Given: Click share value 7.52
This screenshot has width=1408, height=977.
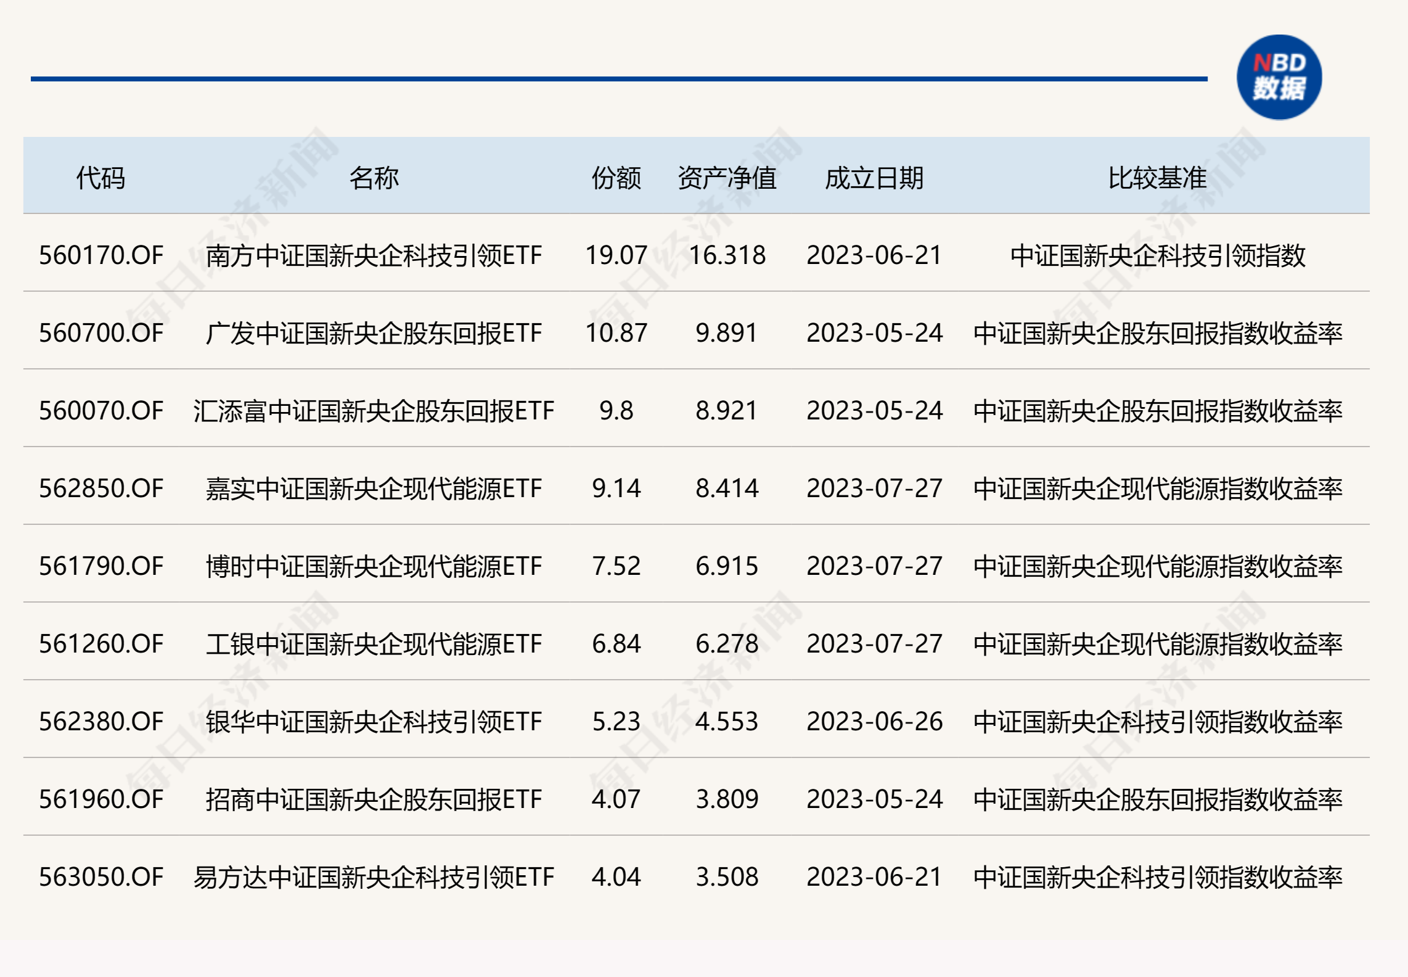Looking at the screenshot, I should (x=616, y=566).
